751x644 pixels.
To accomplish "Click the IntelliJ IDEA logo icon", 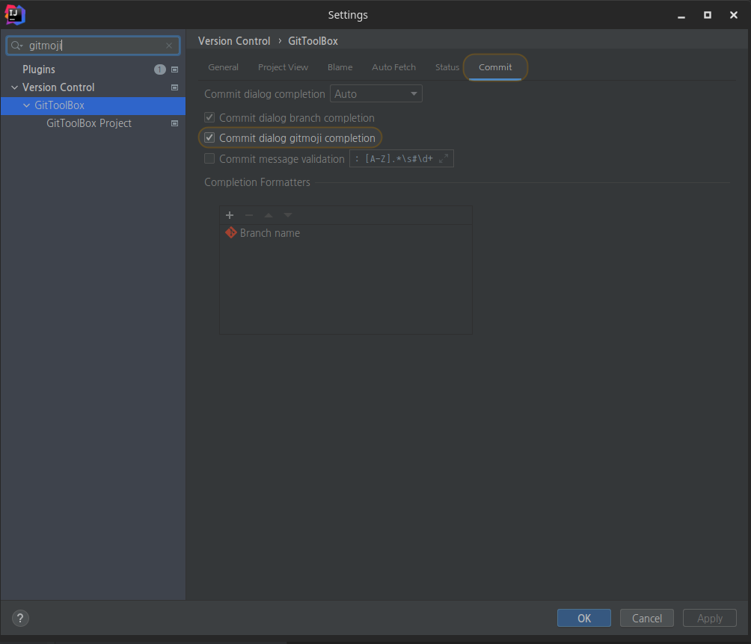I will pyautogui.click(x=14, y=15).
